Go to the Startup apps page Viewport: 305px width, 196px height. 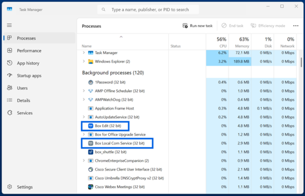pyautogui.click(x=39, y=76)
